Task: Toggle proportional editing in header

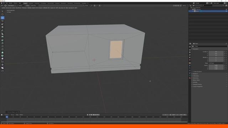Action: (x=100, y=6)
